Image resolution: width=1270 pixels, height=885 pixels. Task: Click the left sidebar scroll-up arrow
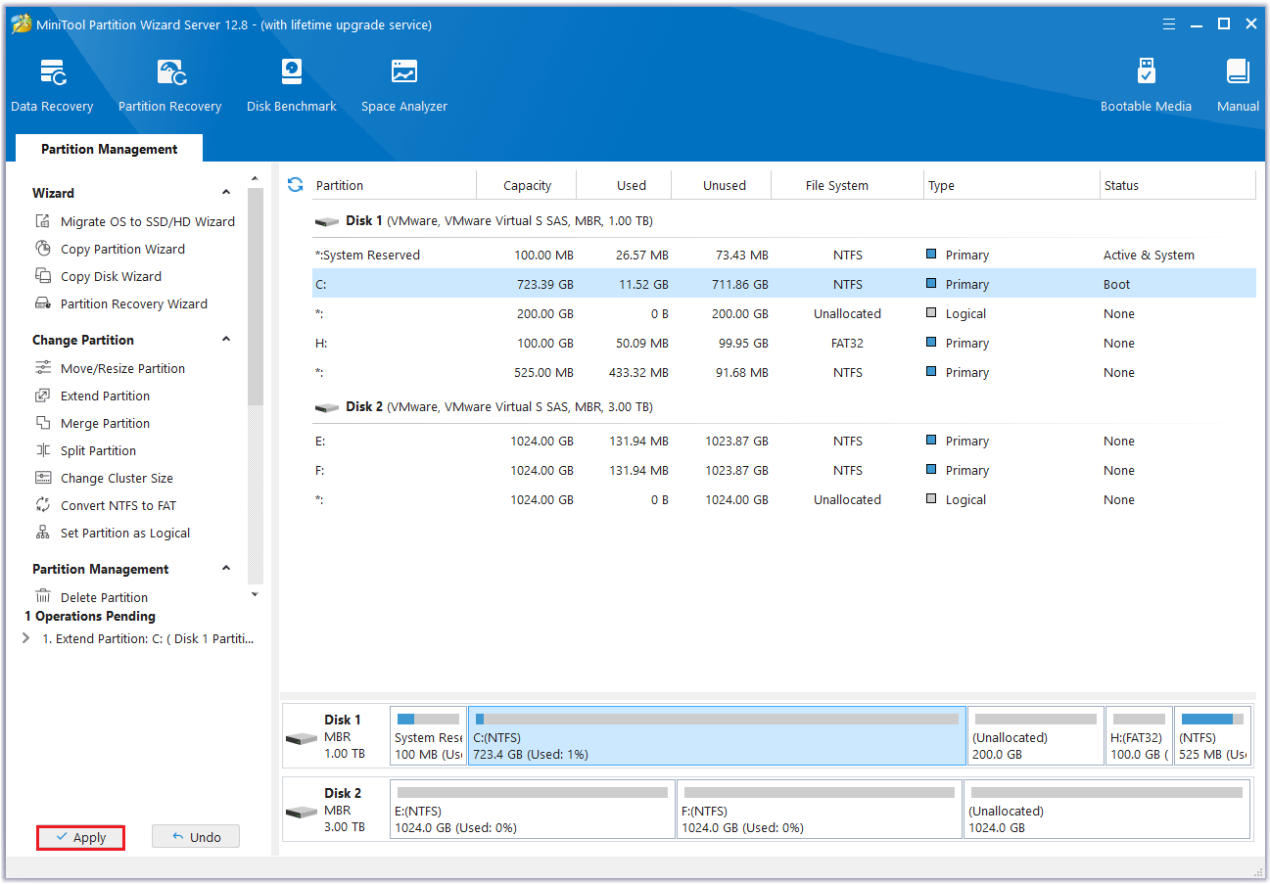pos(255,179)
